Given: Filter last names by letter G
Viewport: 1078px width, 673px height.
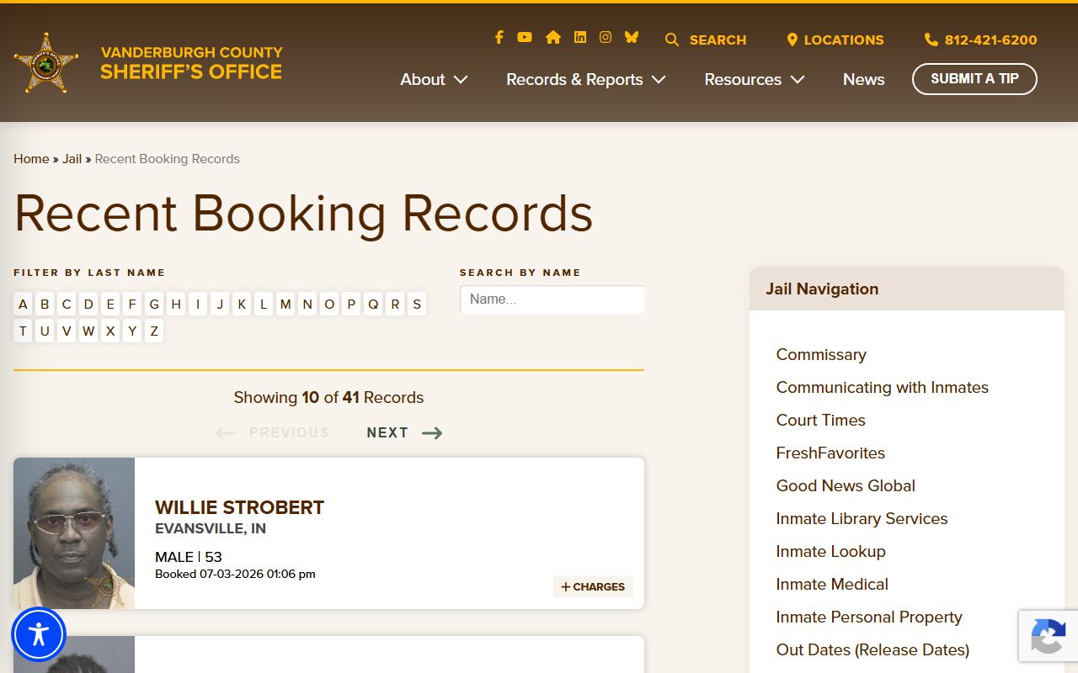Looking at the screenshot, I should tap(154, 305).
